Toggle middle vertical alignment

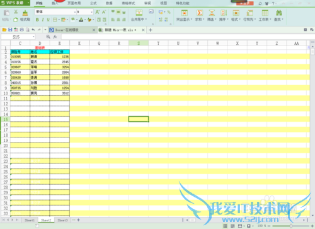click(118, 12)
